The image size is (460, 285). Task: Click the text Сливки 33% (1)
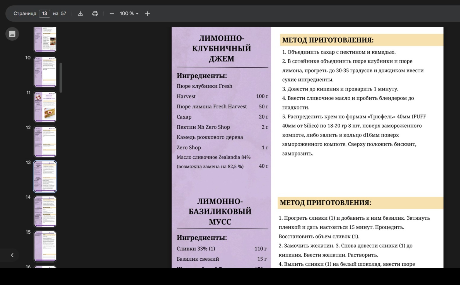[196, 249]
